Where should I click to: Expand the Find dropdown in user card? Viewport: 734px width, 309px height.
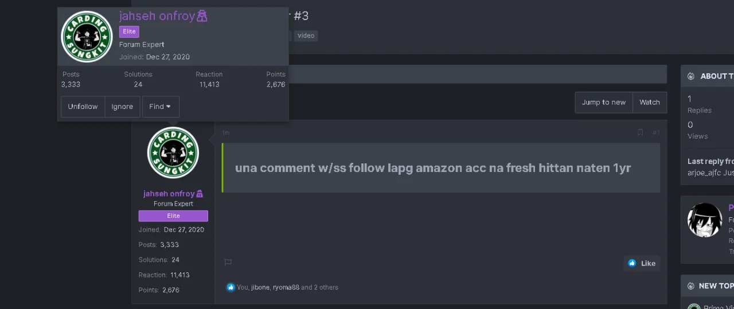coord(161,107)
